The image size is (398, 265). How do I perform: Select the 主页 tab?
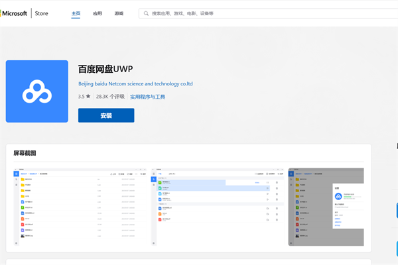coord(76,13)
